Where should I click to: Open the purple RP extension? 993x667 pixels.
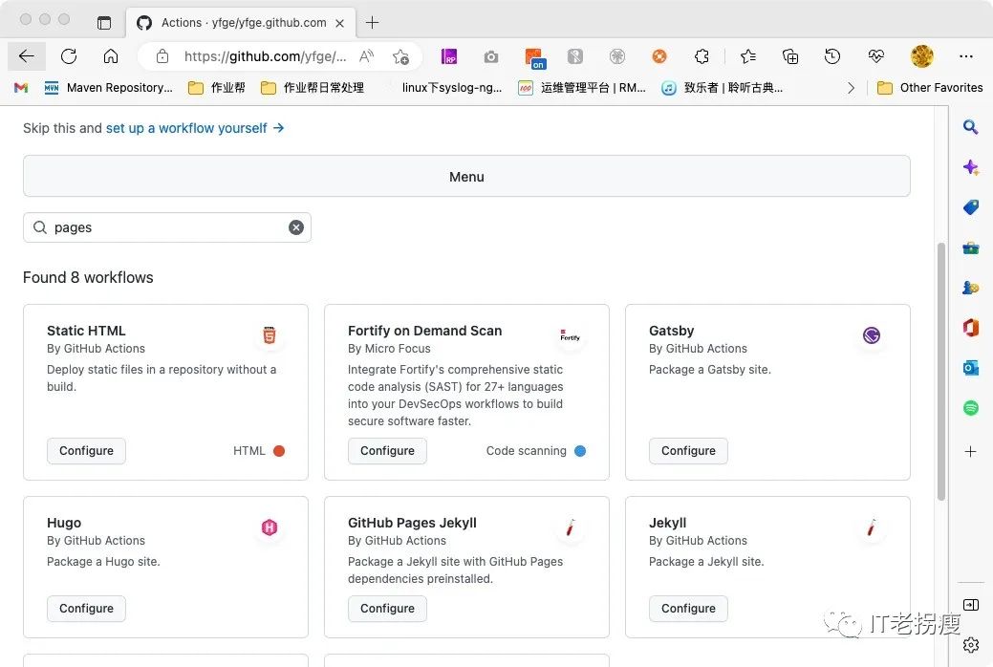(x=449, y=56)
